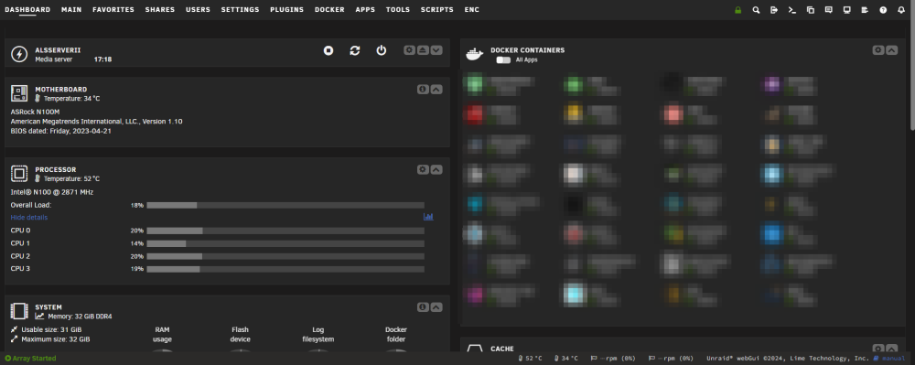915x365 pixels.
Task: Click the CPU 3 load bar
Action: pos(285,269)
